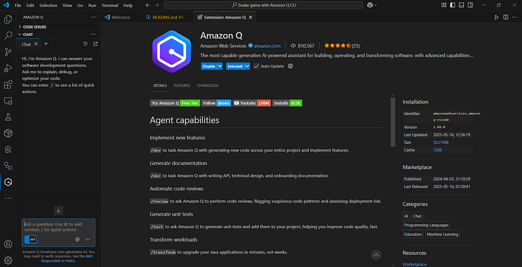522x267 pixels.
Task: Click the command center search box
Action: (x=263, y=5)
